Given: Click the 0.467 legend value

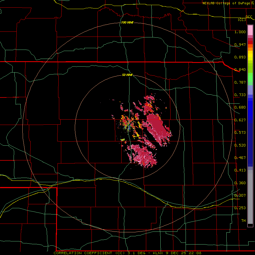Looking at the screenshot, I should tap(240, 158).
